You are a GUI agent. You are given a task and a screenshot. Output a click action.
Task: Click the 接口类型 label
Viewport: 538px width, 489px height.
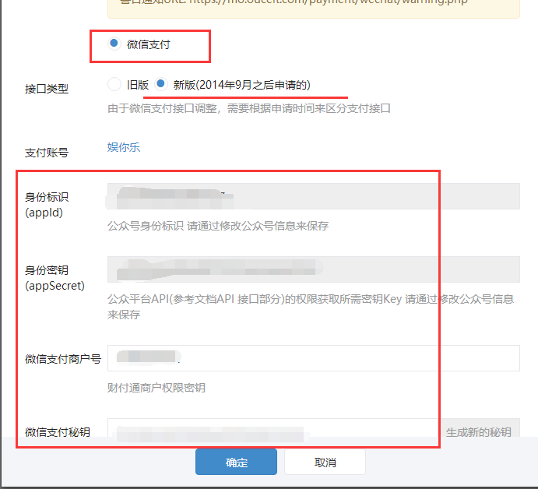click(47, 89)
